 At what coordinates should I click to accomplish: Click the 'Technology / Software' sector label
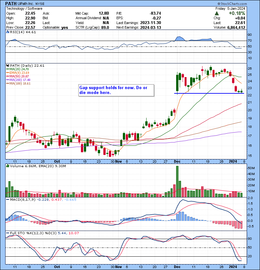tap(24, 8)
